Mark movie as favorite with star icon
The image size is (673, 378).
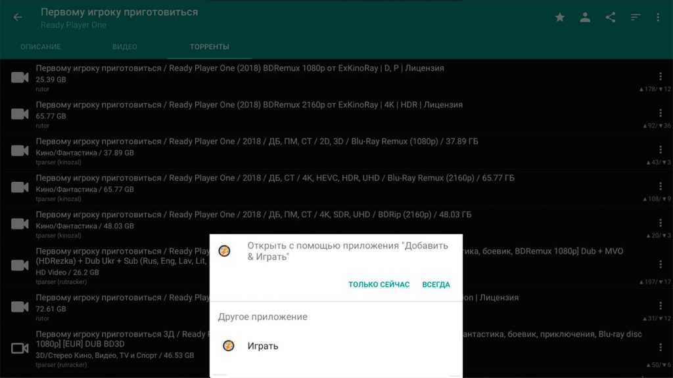[560, 18]
